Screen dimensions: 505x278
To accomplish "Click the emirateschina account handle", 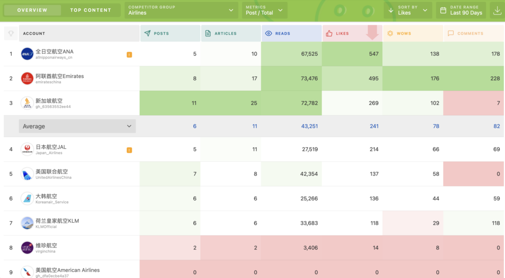I will point(48,82).
